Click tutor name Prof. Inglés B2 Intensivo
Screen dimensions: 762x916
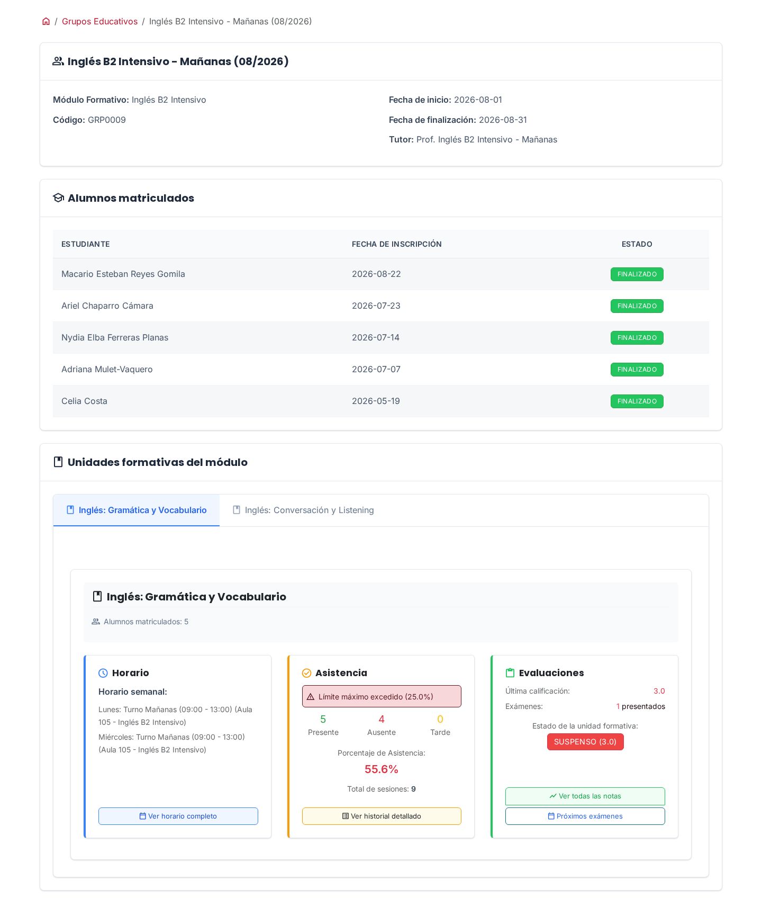click(487, 140)
